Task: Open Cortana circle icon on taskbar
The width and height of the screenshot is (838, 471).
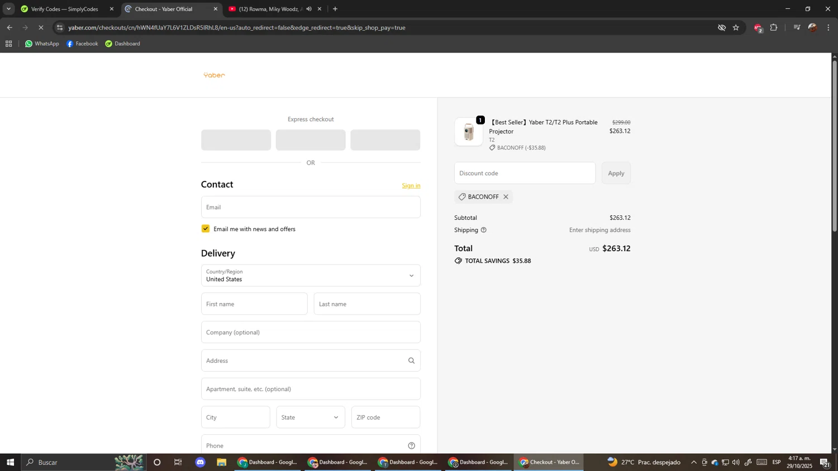Action: pos(157,462)
